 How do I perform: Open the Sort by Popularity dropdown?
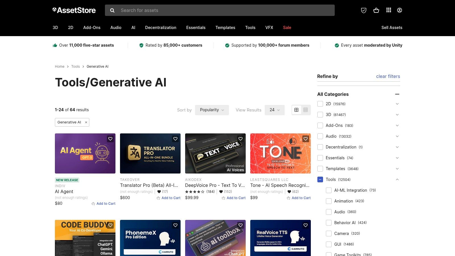tap(212, 110)
